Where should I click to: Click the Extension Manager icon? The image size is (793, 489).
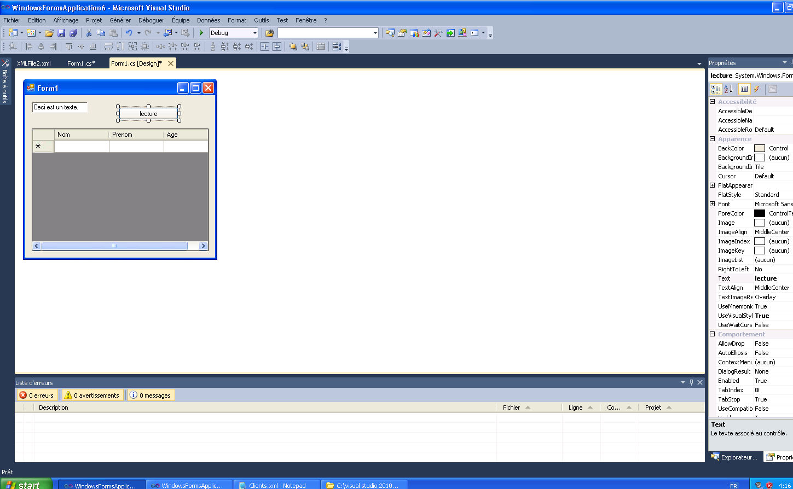[462, 33]
